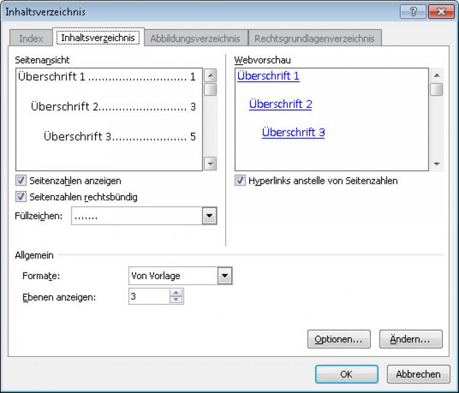Increase Ebenen anzeigen value
Screen dimensions: 459x393
coord(177,293)
